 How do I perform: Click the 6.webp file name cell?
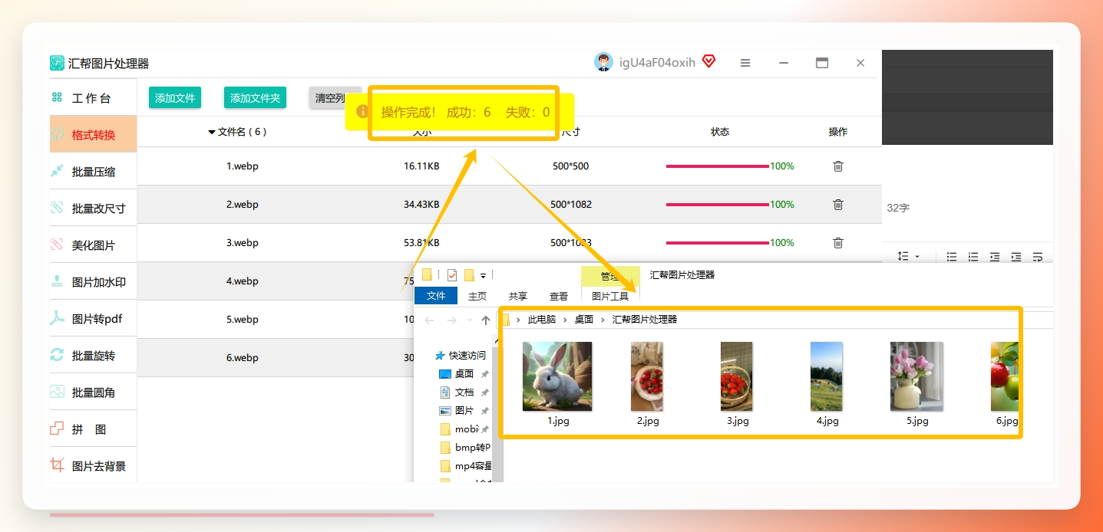pyautogui.click(x=243, y=358)
